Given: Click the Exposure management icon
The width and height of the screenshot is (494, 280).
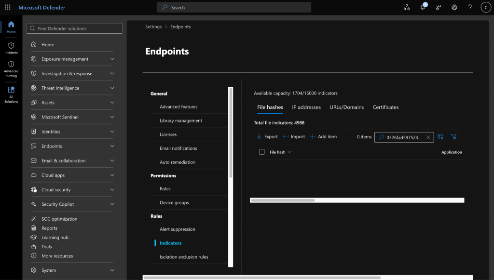Looking at the screenshot, I should coord(34,59).
